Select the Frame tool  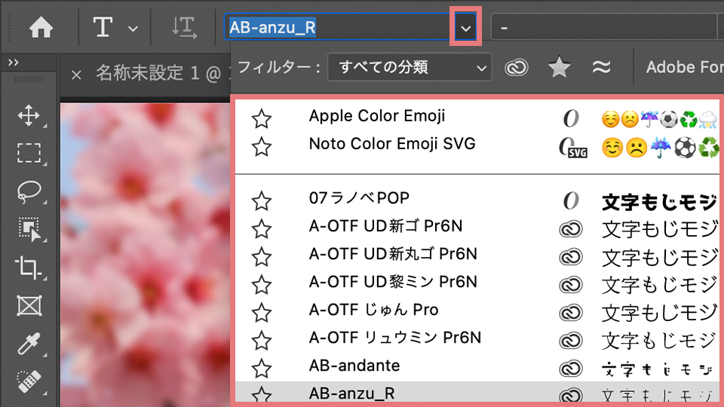[29, 305]
